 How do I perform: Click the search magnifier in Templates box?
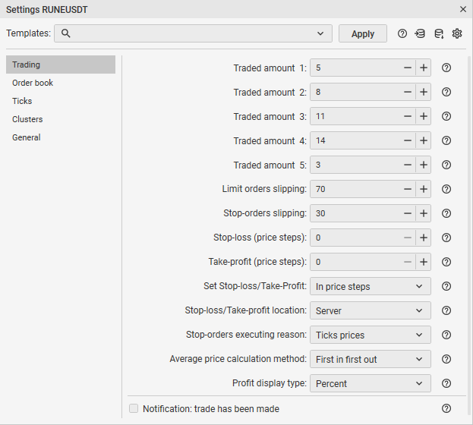click(x=66, y=33)
